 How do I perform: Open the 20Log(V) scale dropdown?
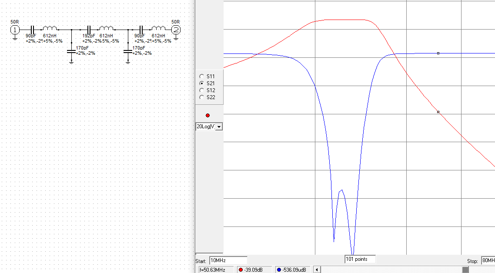click(219, 127)
